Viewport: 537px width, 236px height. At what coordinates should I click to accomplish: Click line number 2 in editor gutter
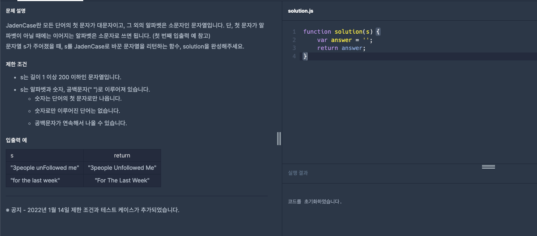294,40
